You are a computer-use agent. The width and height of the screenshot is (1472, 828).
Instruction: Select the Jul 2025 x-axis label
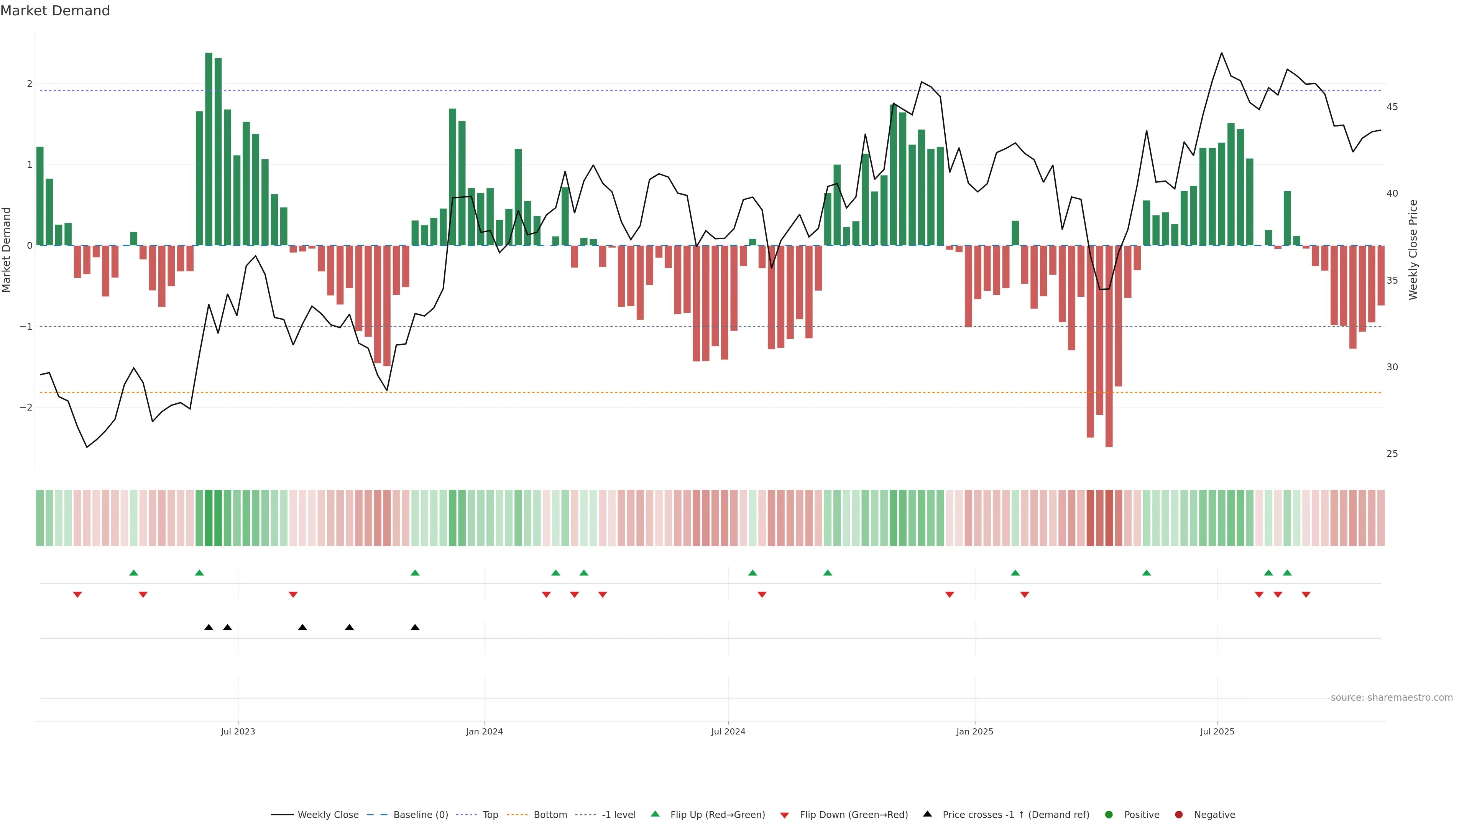1217,732
